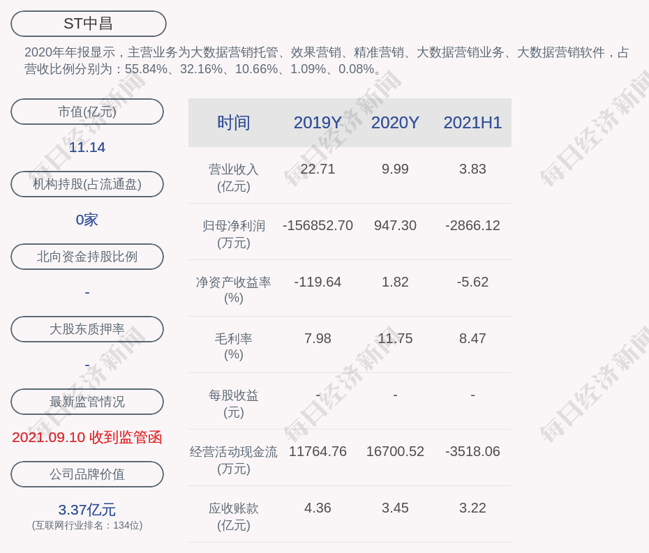Click the 16700.52 cash flow cell
Viewport: 649px width, 553px height.
point(395,451)
